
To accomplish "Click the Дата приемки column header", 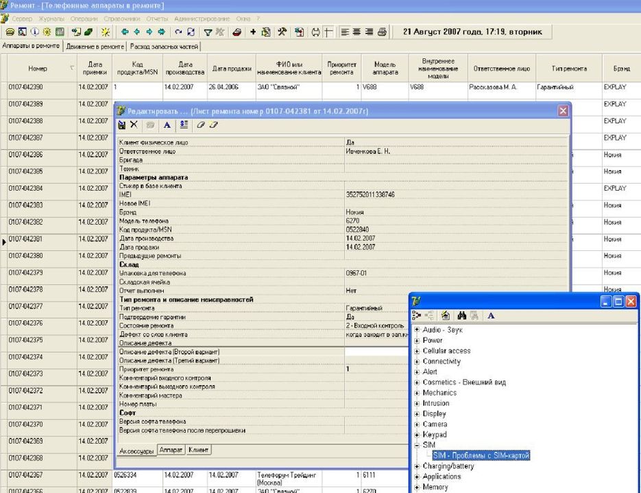I will click(x=95, y=69).
